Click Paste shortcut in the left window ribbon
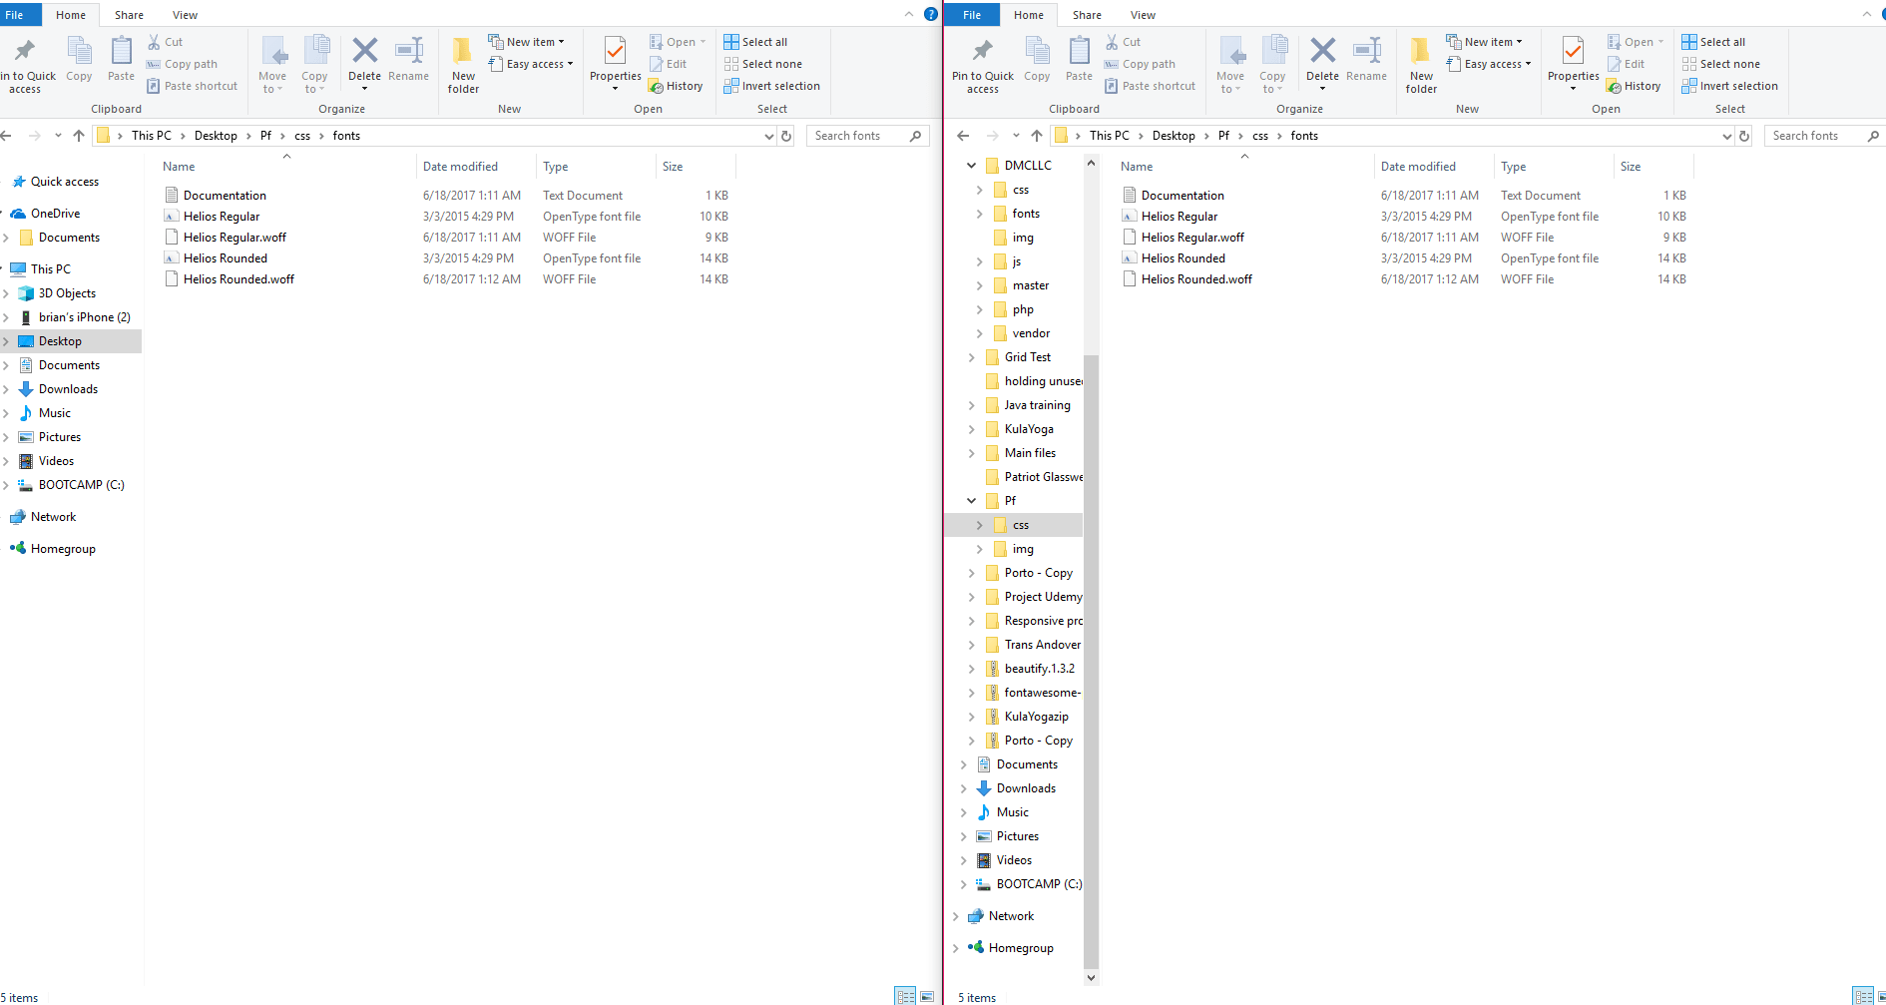The width and height of the screenshot is (1886, 1005). tap(192, 86)
